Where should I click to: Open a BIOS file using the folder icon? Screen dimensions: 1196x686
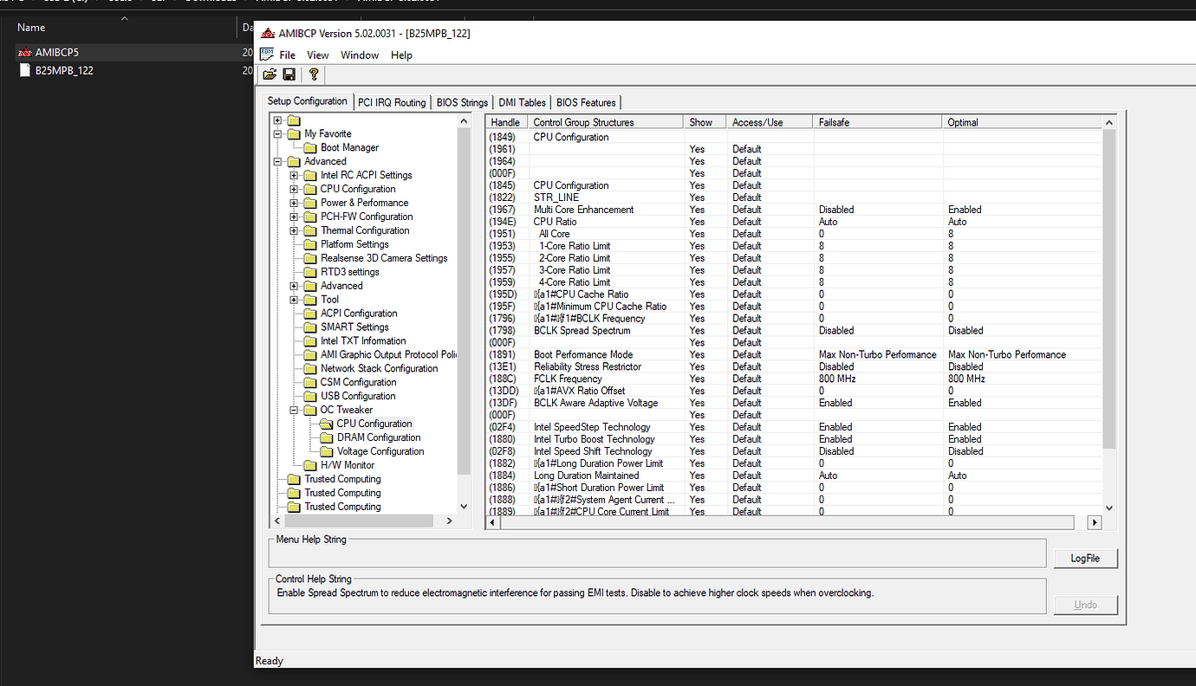click(x=270, y=74)
